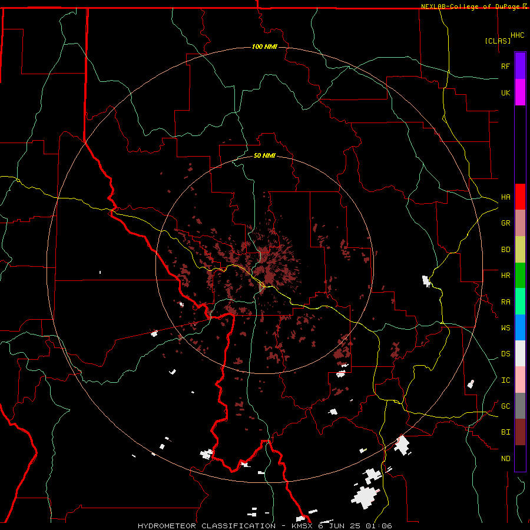
Task: Click the GC legend label
Action: (505, 406)
